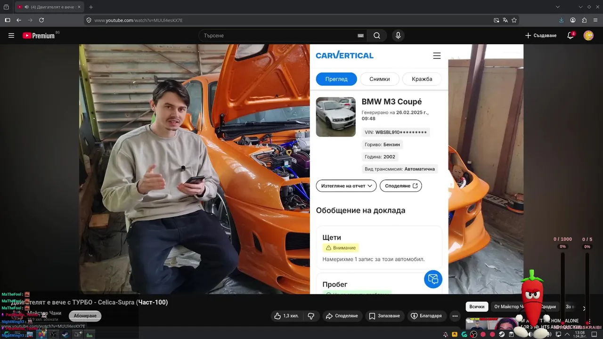Viewport: 603px width, 339px height.
Task: Open browser extensions puzzle icon
Action: (584, 20)
